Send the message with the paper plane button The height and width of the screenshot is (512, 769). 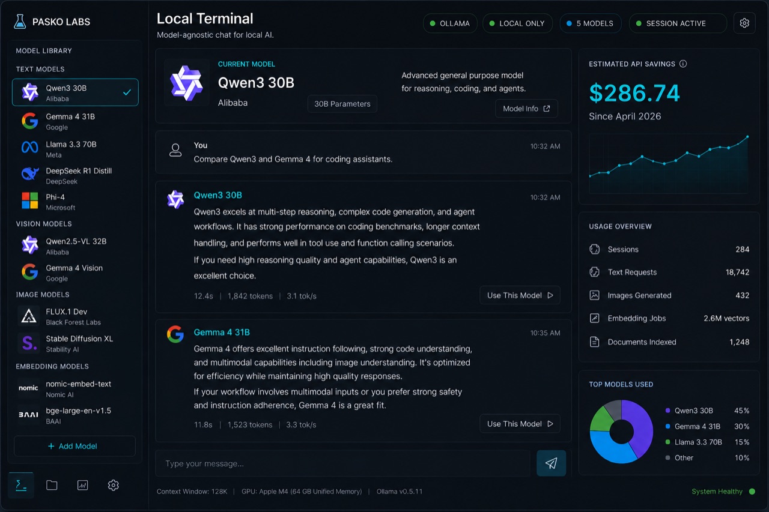coord(551,463)
